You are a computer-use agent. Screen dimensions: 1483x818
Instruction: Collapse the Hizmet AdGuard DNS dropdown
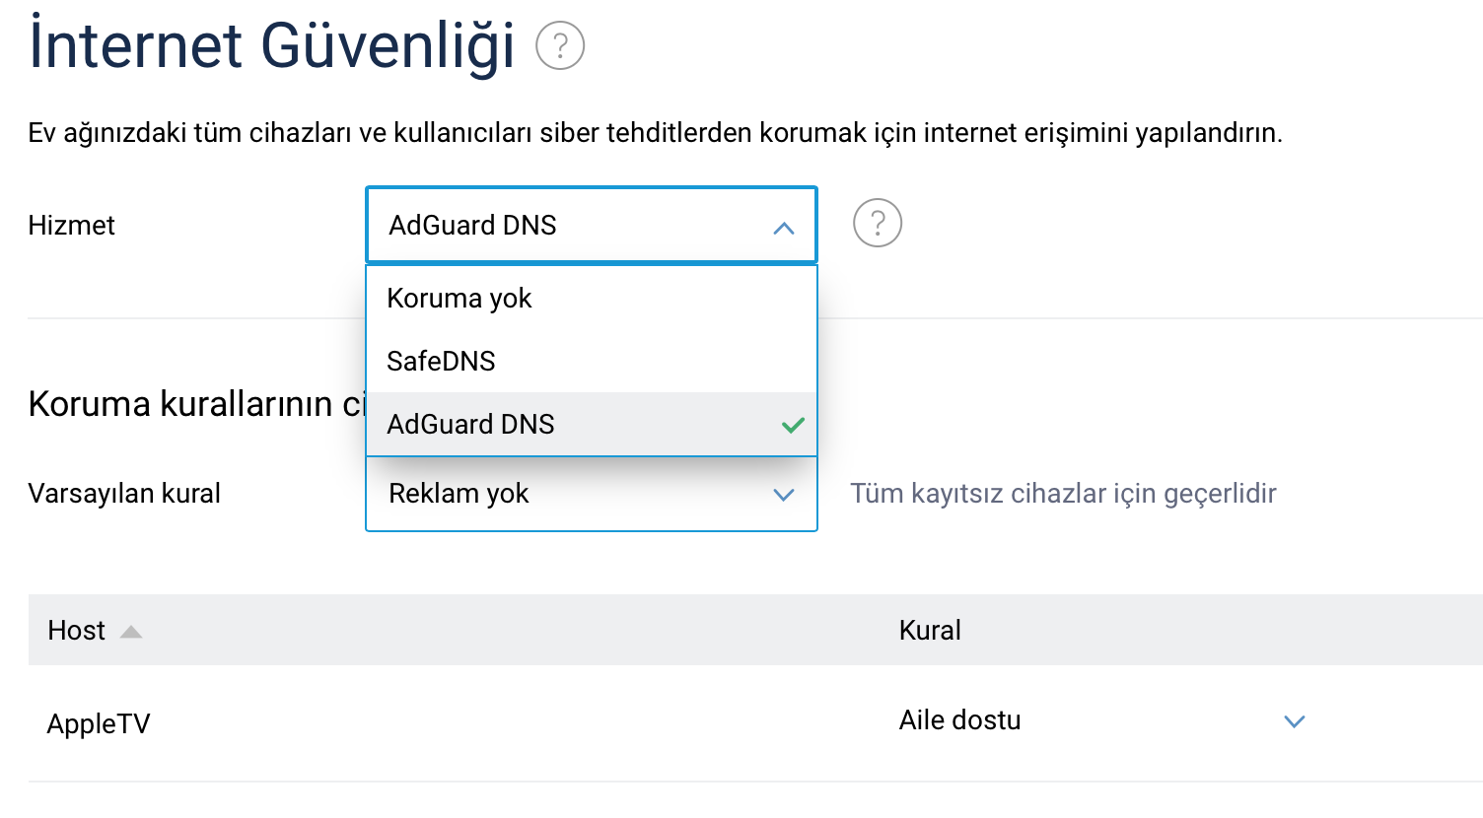point(592,225)
